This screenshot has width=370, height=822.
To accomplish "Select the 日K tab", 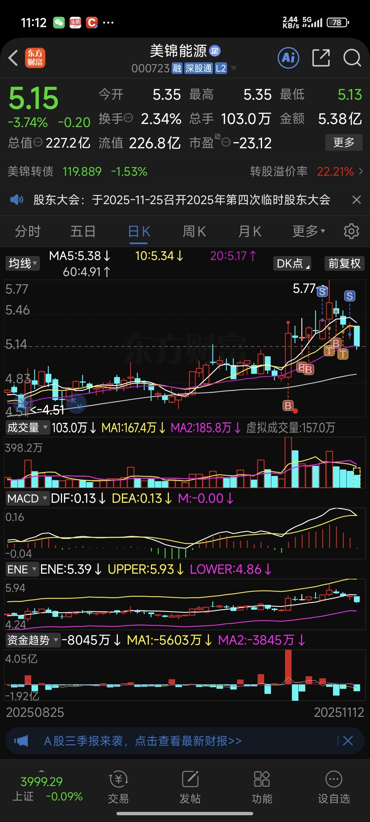I will (x=139, y=232).
